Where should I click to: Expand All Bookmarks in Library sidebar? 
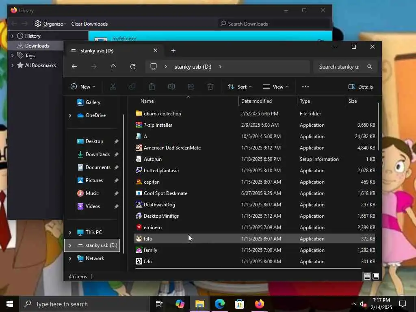pyautogui.click(x=12, y=65)
